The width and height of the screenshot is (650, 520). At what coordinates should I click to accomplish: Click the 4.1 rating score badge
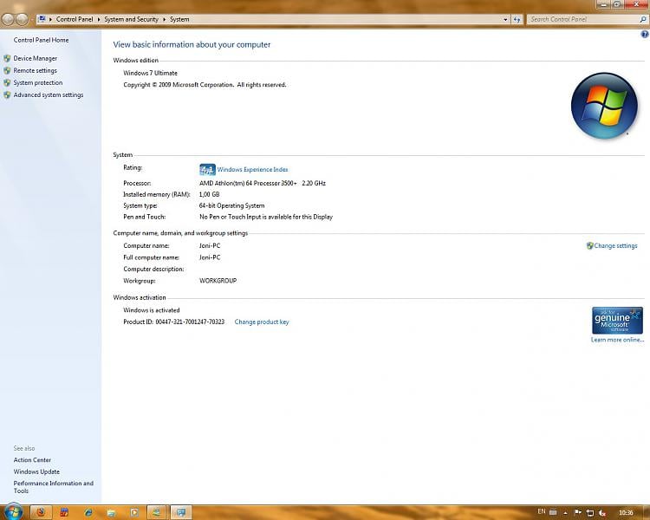(207, 170)
